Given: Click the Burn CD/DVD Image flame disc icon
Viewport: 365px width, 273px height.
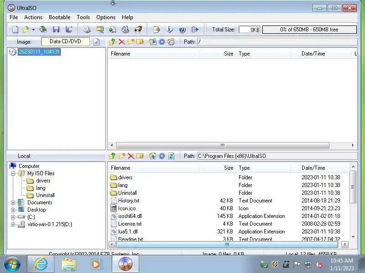Looking at the screenshot, I should (138, 30).
